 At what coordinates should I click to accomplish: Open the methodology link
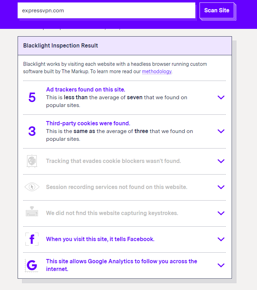pyautogui.click(x=157, y=71)
